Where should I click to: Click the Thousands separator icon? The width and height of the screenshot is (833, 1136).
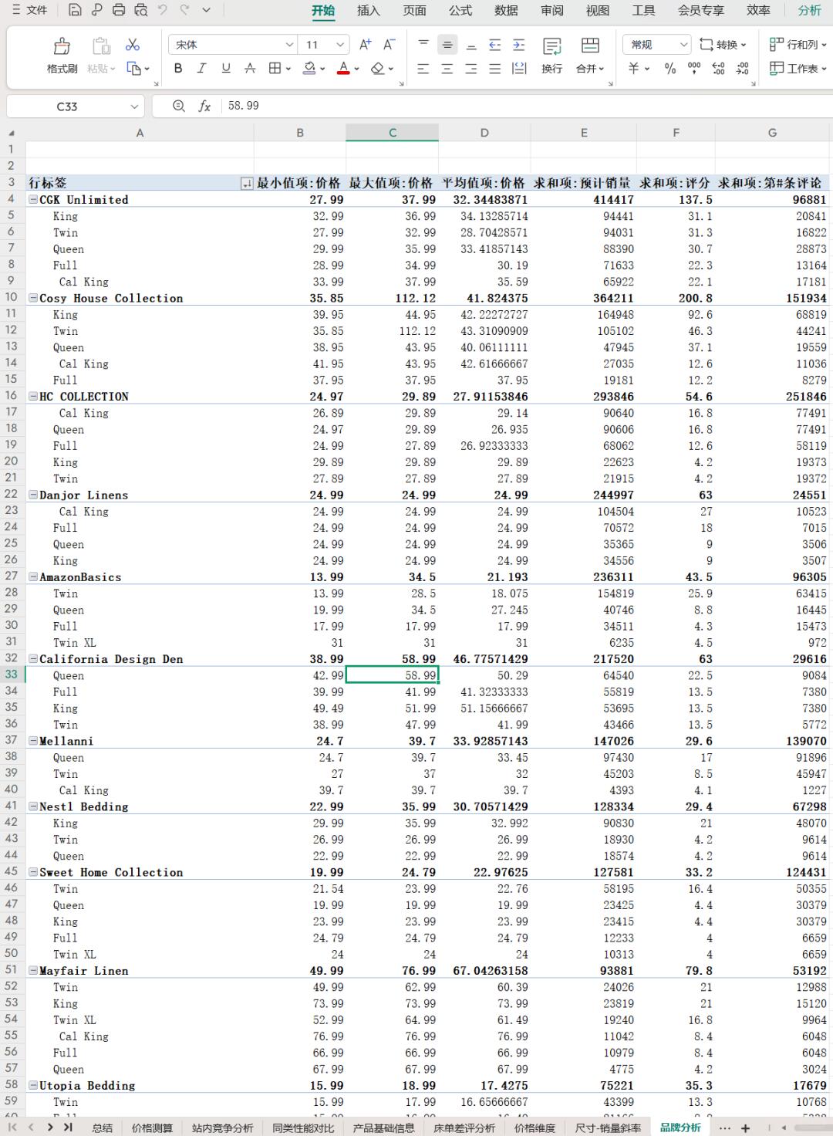coord(694,69)
